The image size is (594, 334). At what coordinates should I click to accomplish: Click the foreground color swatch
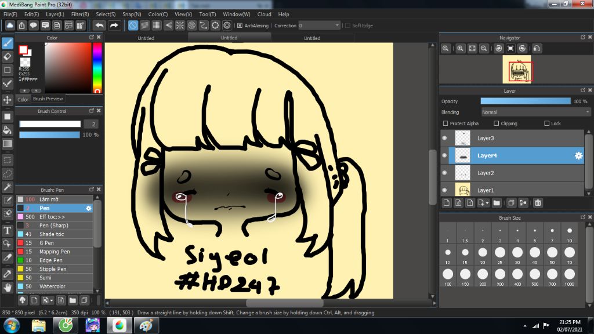(x=23, y=50)
